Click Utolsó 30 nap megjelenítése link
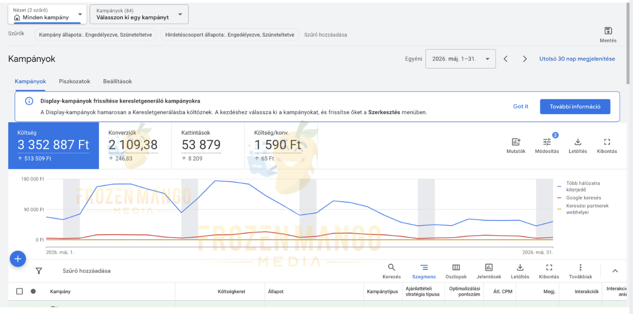 pyautogui.click(x=577, y=59)
